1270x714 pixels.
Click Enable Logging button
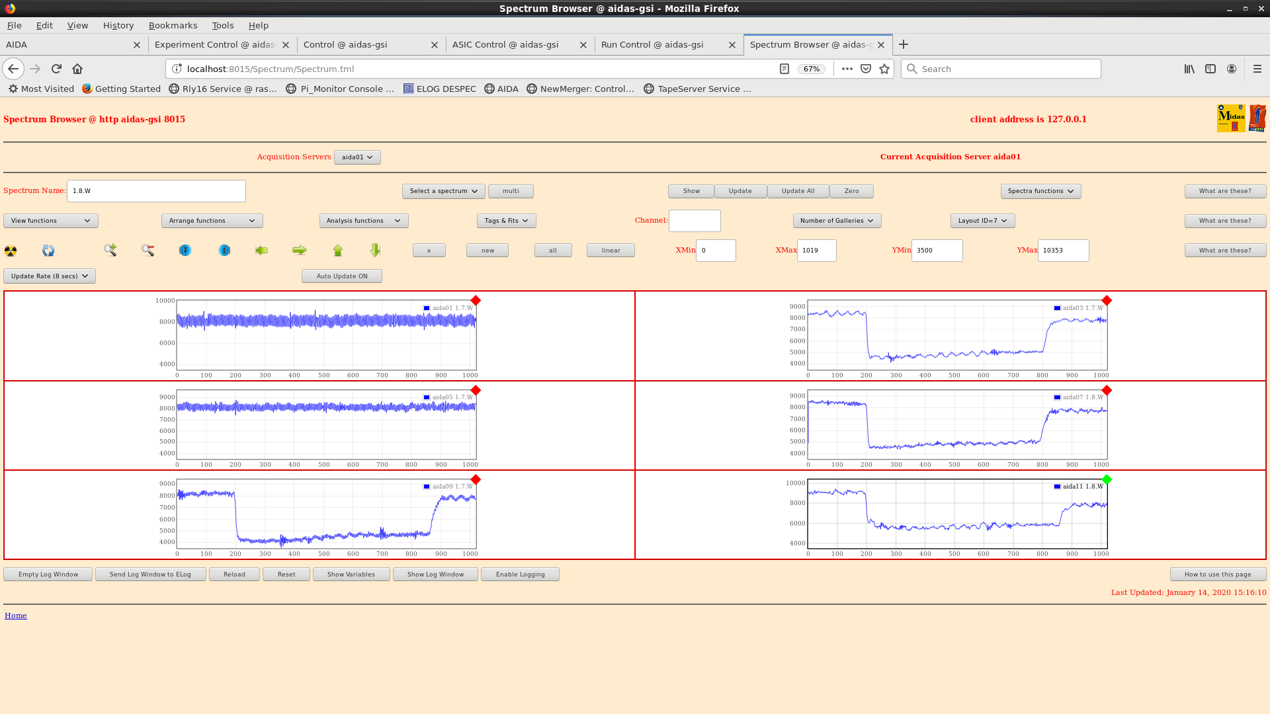click(x=520, y=575)
